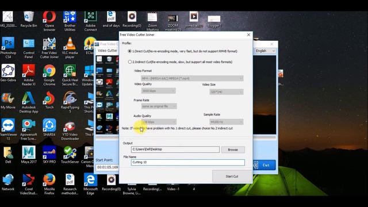
Task: Open the Maya 2017 shortcut
Action: [x=29, y=155]
